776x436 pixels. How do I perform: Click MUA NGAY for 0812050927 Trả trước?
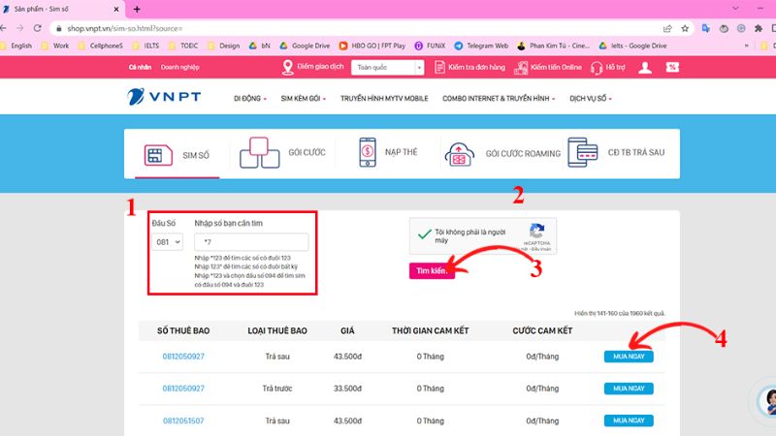629,389
